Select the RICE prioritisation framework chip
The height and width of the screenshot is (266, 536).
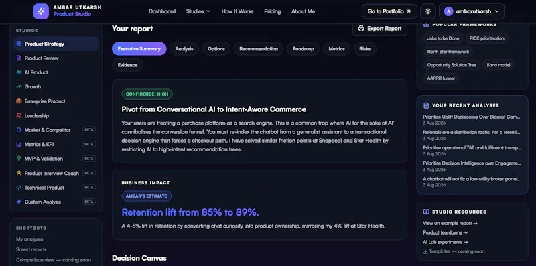click(487, 38)
